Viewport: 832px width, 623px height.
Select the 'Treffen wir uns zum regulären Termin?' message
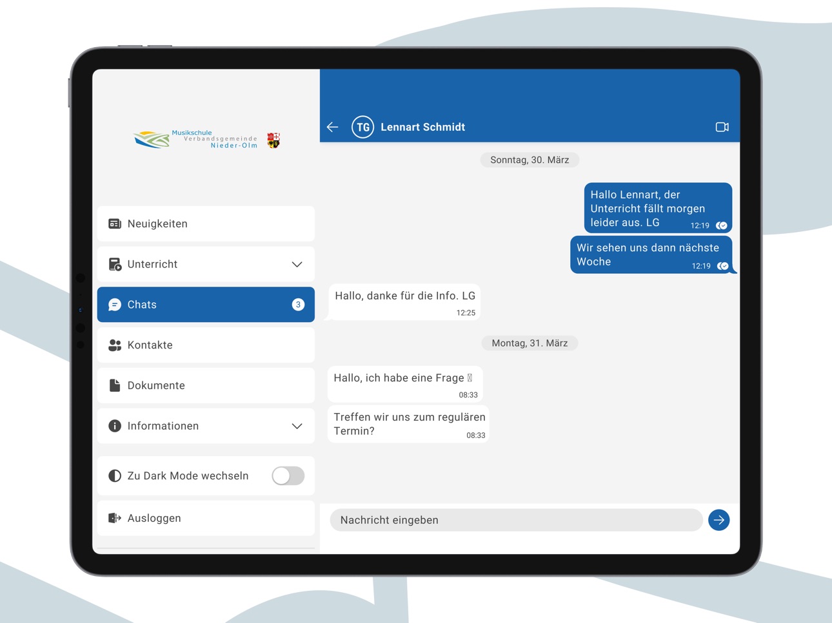click(408, 424)
